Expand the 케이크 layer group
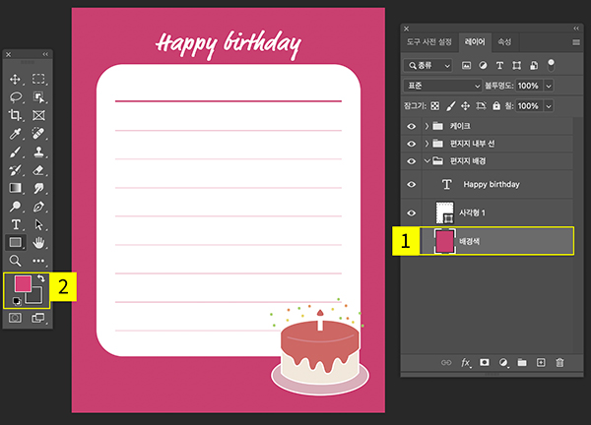This screenshot has height=425, width=591. click(x=427, y=126)
